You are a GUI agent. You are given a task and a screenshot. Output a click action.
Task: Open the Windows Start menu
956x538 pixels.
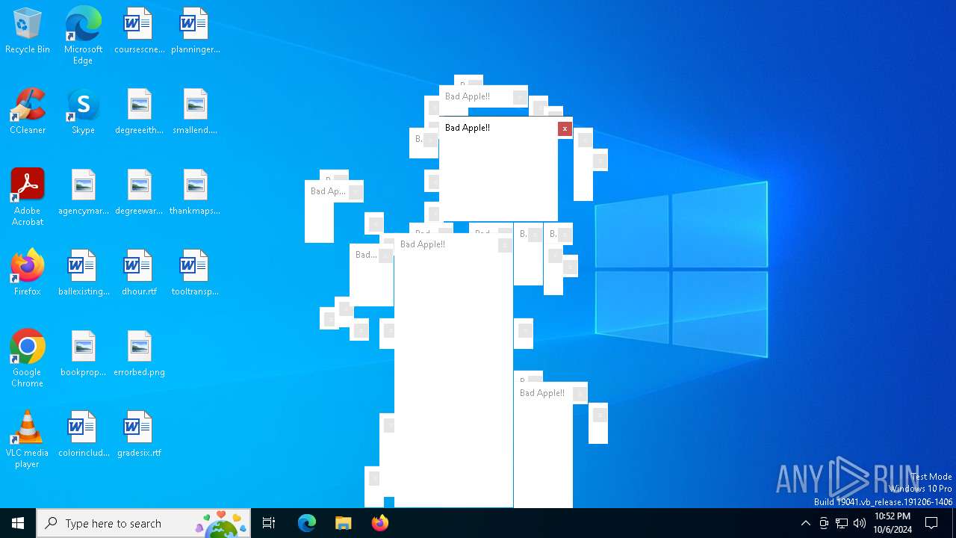pos(18,523)
